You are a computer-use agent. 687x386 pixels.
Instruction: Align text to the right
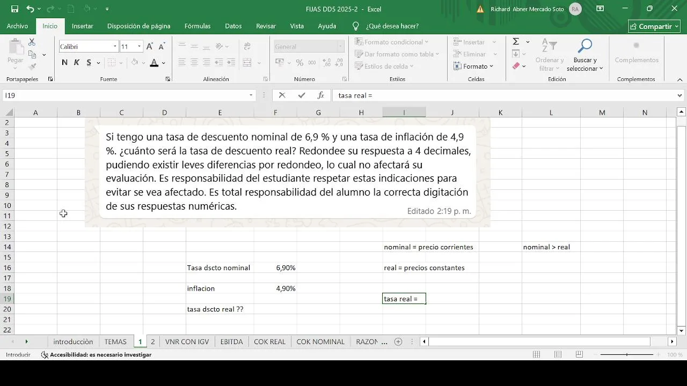tap(206, 63)
